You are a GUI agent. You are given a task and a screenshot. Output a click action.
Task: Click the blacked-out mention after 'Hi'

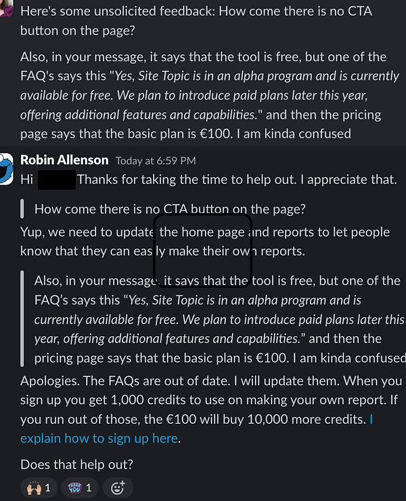57,180
